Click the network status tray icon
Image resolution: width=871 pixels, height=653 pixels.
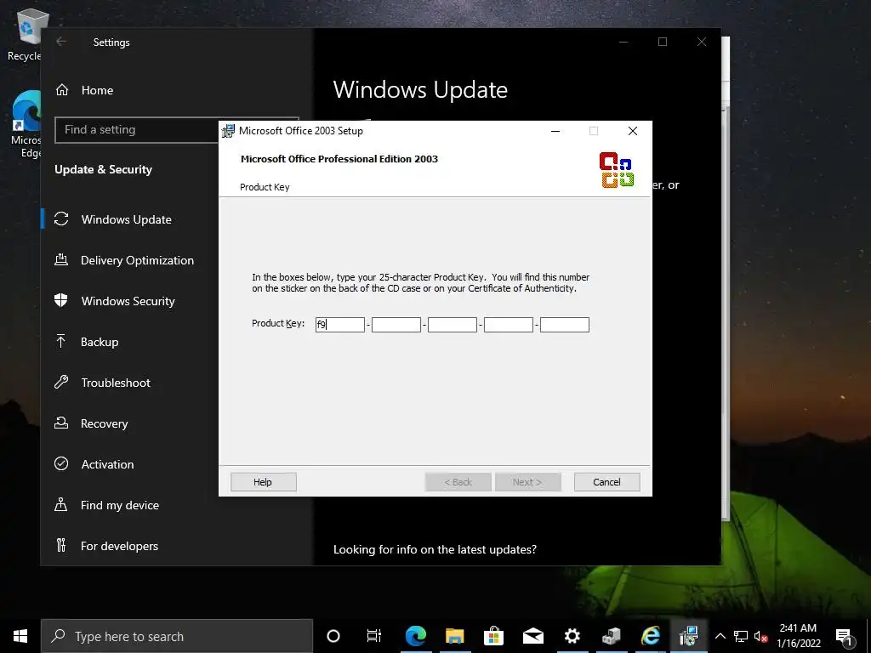click(x=741, y=636)
